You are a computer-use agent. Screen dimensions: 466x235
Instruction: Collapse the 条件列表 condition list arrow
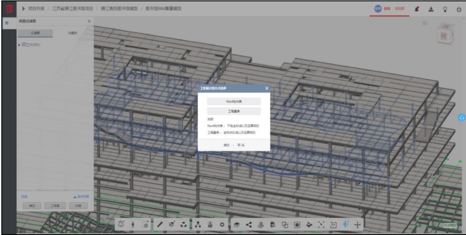click(75, 197)
